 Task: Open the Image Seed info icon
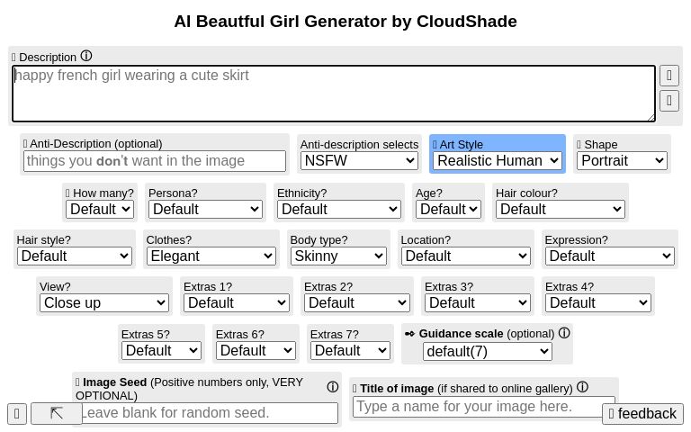click(x=332, y=387)
